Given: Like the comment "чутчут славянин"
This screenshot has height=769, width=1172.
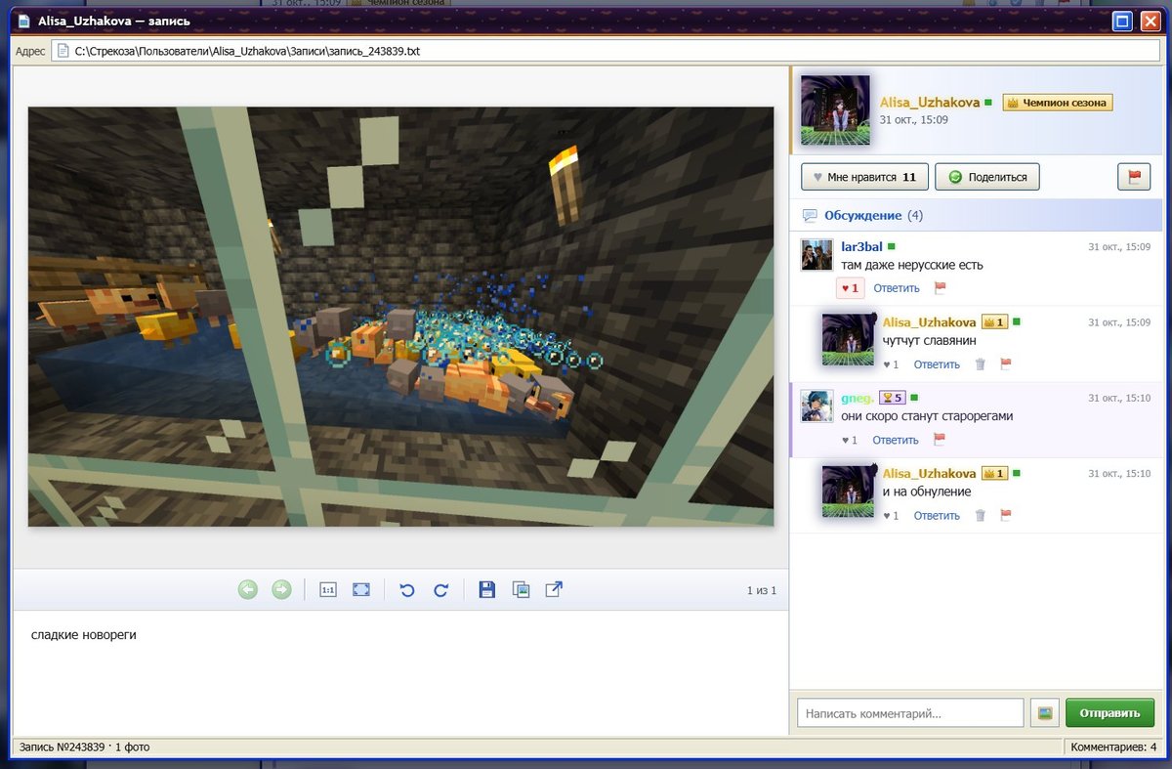Looking at the screenshot, I should tap(890, 364).
